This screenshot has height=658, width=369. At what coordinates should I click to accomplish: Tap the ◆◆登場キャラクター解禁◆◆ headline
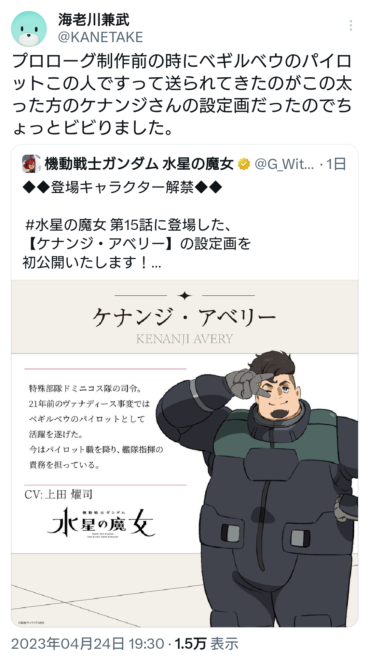point(122,187)
